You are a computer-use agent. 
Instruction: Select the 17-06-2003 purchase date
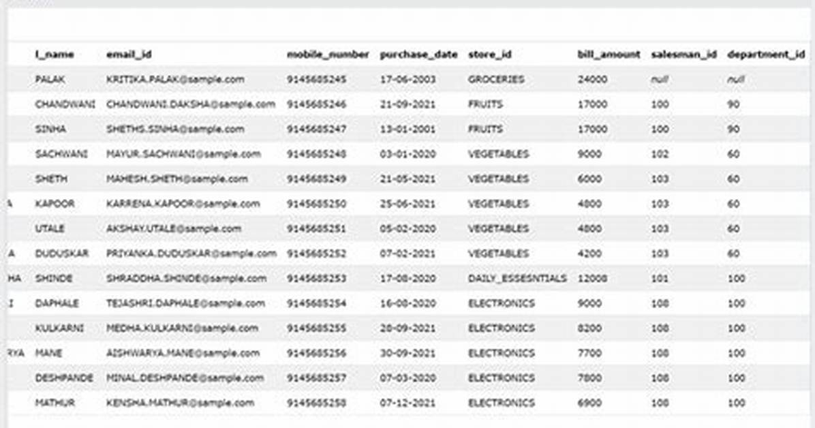click(x=407, y=80)
